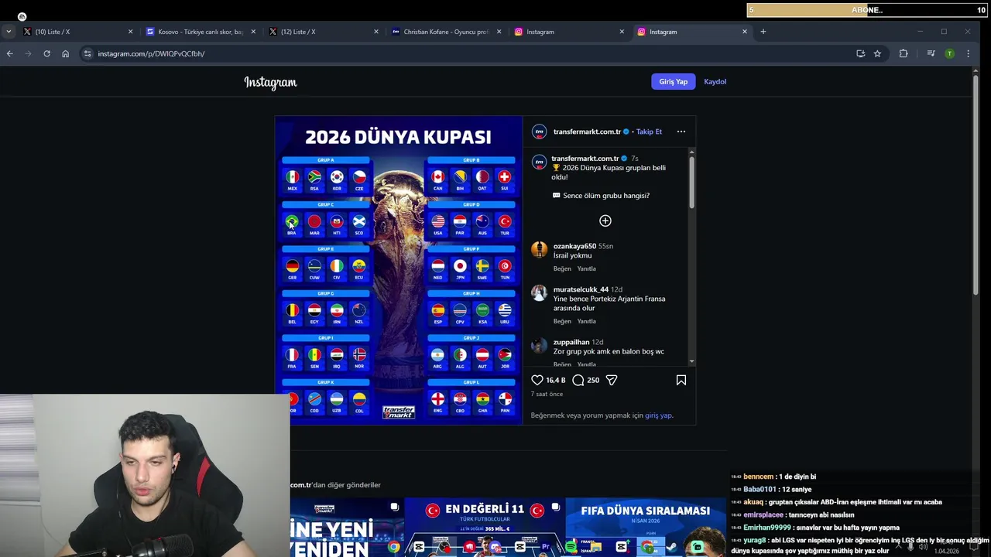Screen dimensions: 991x557
Task: Save the post with bookmark icon
Action: (x=681, y=380)
